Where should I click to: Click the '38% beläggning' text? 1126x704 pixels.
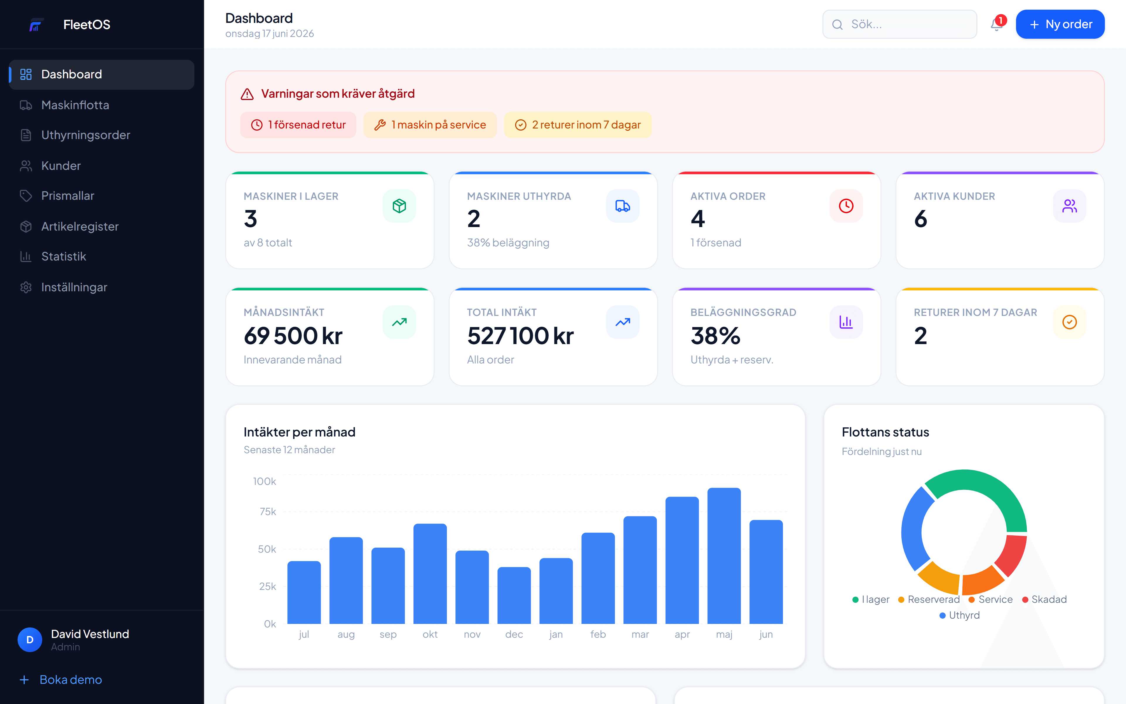(508, 243)
